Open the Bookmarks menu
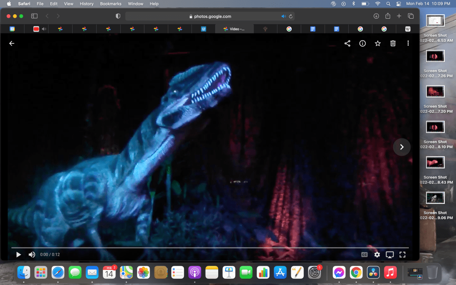The image size is (456, 285). pyautogui.click(x=110, y=4)
